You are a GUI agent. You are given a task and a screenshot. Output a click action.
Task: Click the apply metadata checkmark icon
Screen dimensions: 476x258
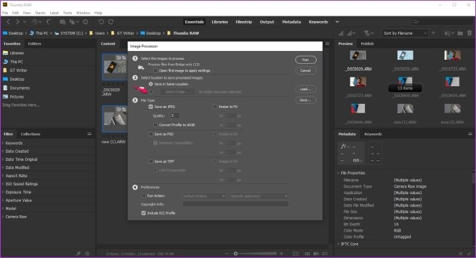(x=469, y=253)
